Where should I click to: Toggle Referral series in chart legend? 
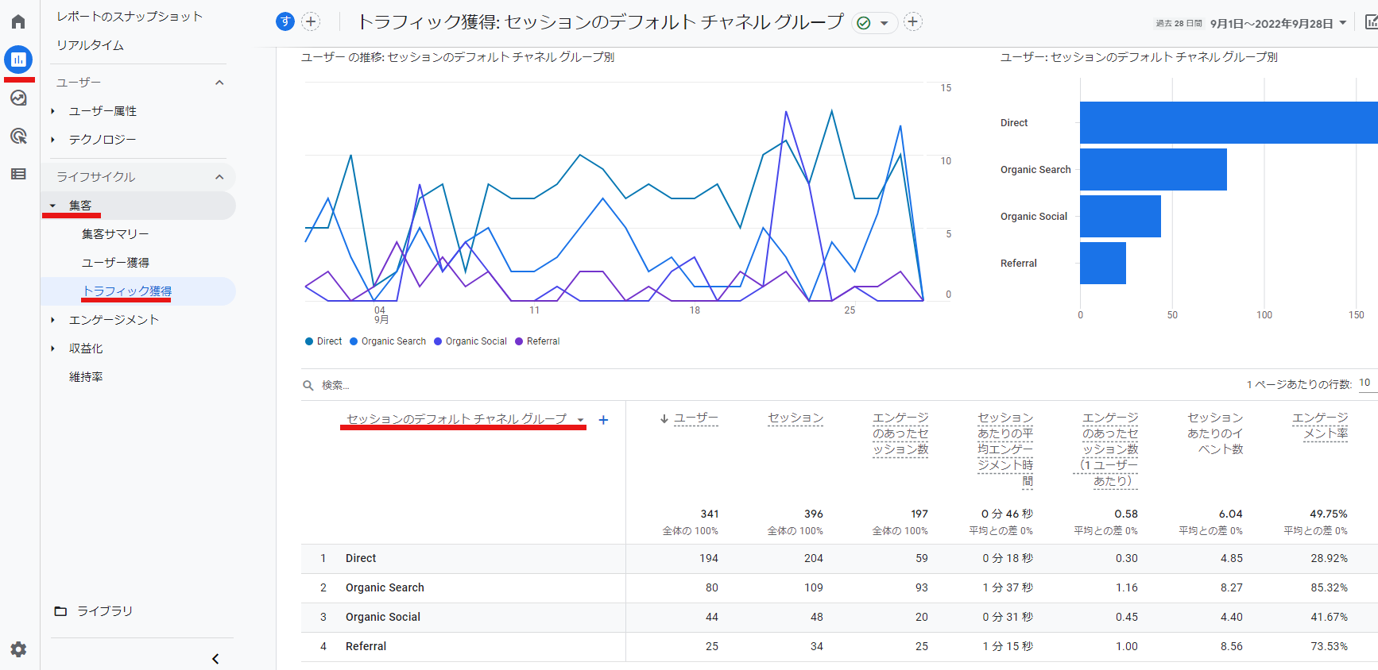click(538, 341)
